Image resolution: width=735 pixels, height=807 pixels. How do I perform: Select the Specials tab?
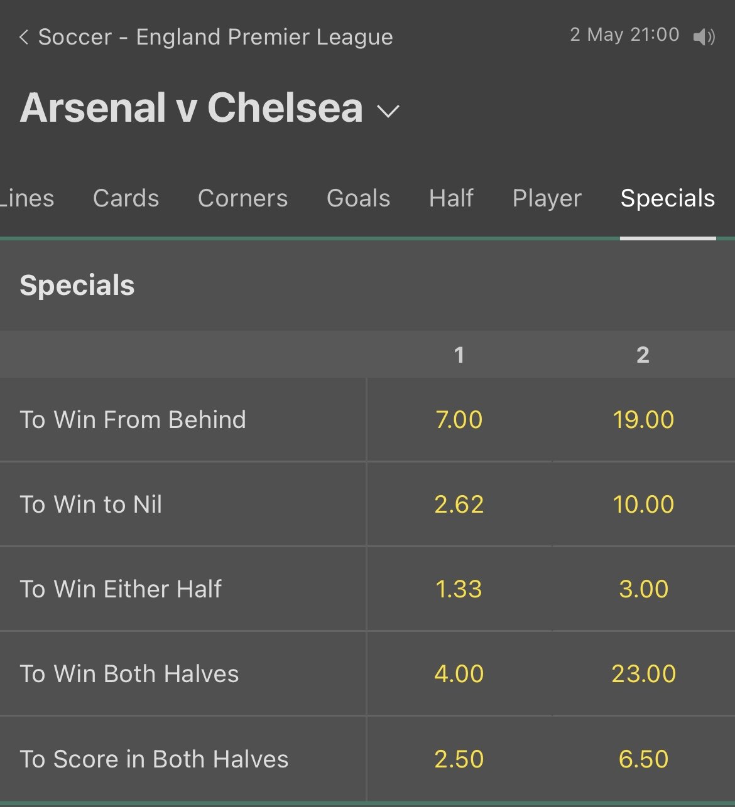click(x=667, y=198)
